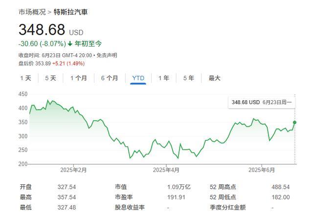The image size is (313, 218).
Task: Select the 开盘 label
Action: [x=26, y=187]
